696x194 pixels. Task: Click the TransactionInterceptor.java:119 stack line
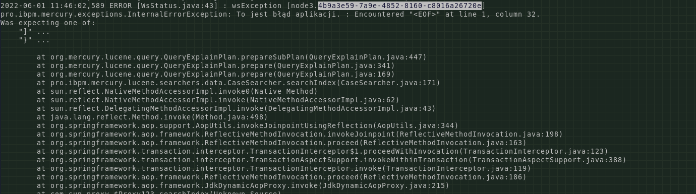[284, 168]
